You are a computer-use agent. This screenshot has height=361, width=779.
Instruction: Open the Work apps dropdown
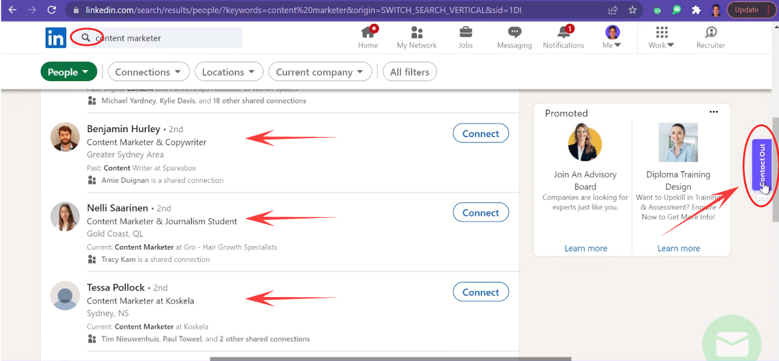click(x=662, y=38)
